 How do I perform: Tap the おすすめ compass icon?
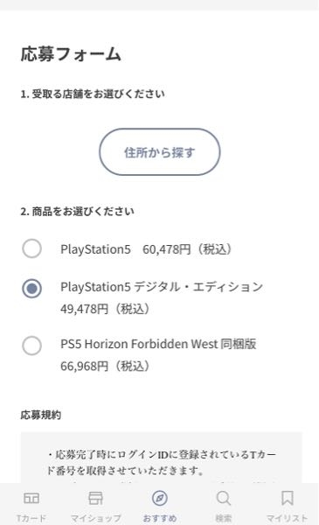click(159, 498)
